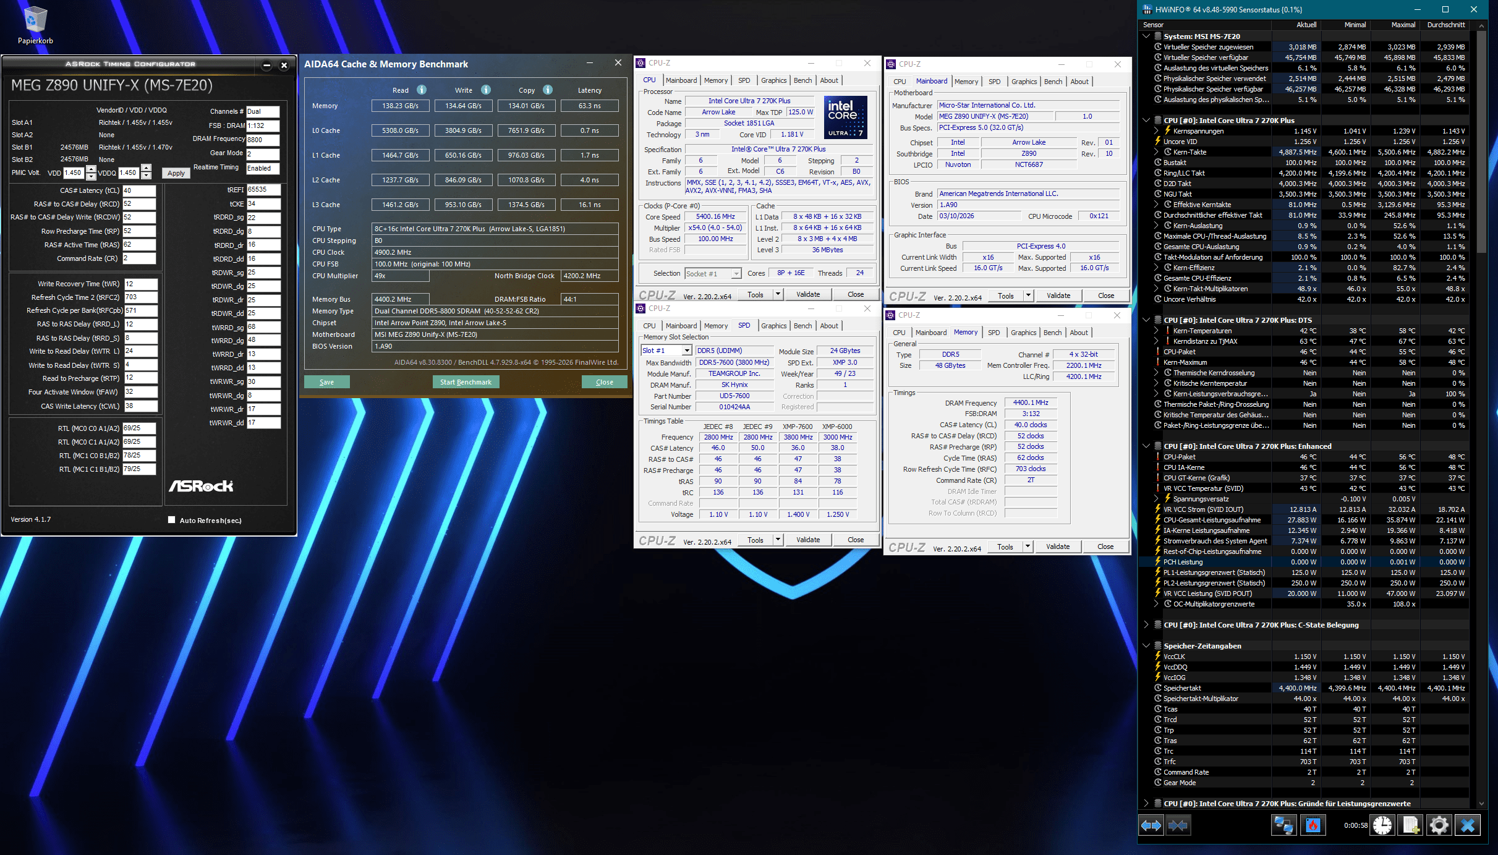Click title bar icon of CPU-Z Mainboard window
The image size is (1498, 855).
point(891,64)
